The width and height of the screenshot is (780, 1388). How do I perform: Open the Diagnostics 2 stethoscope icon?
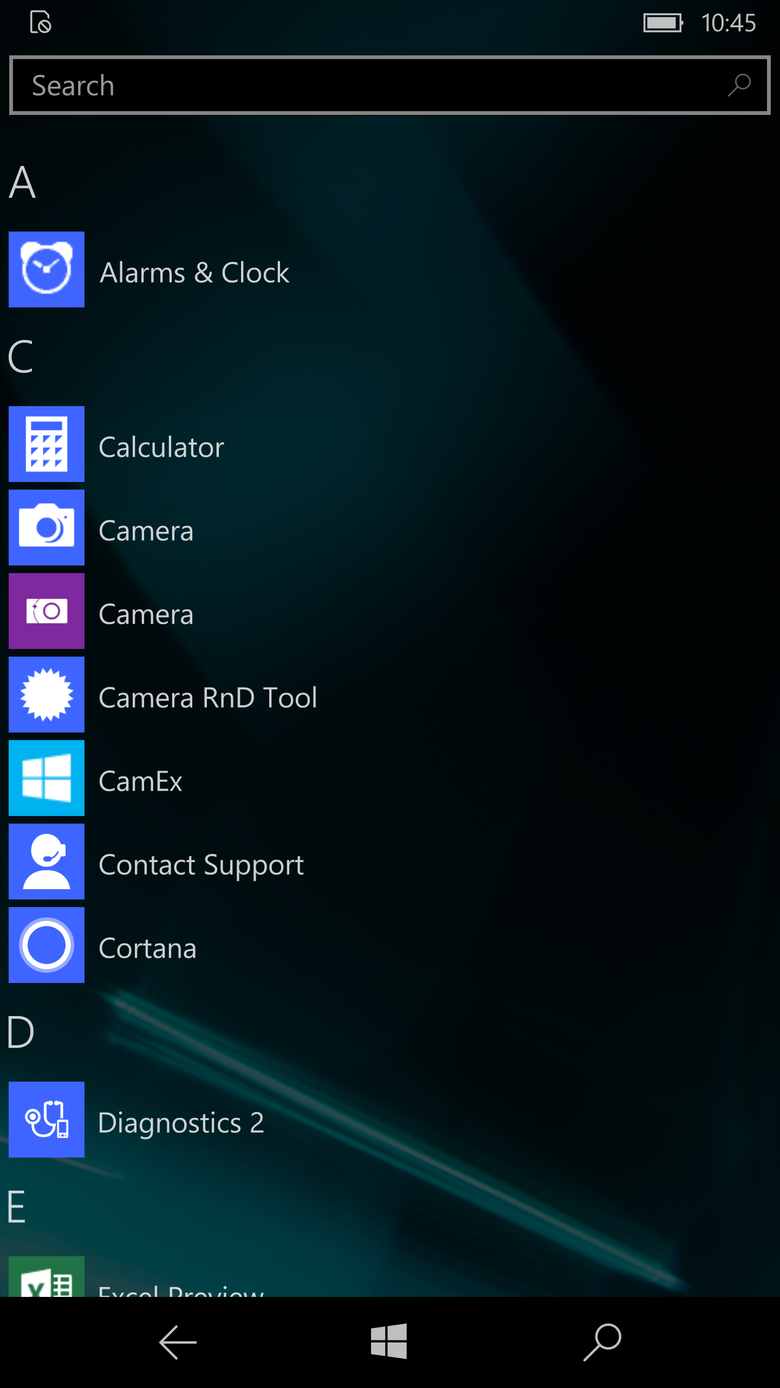click(47, 1120)
